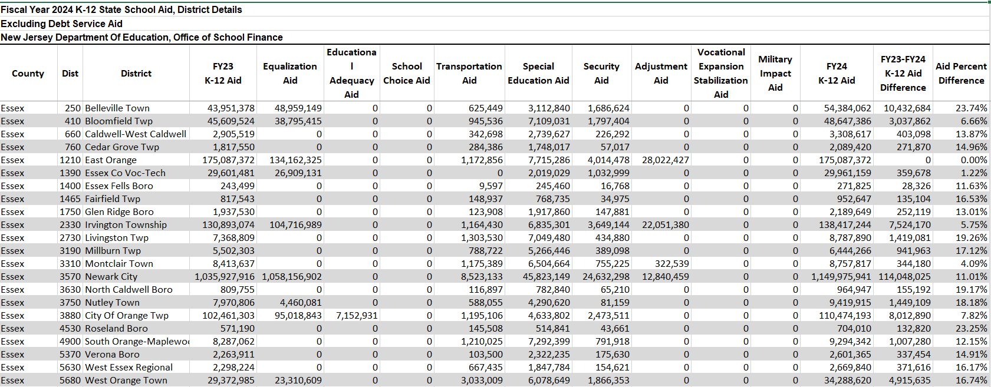Click the Belleville Town district name
The image size is (991, 387).
117,108
